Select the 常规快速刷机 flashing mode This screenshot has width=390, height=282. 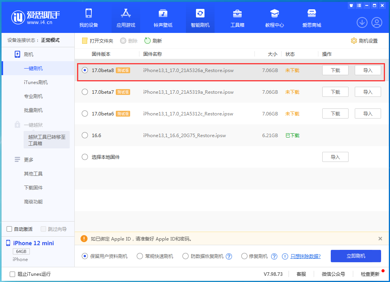(x=140, y=256)
